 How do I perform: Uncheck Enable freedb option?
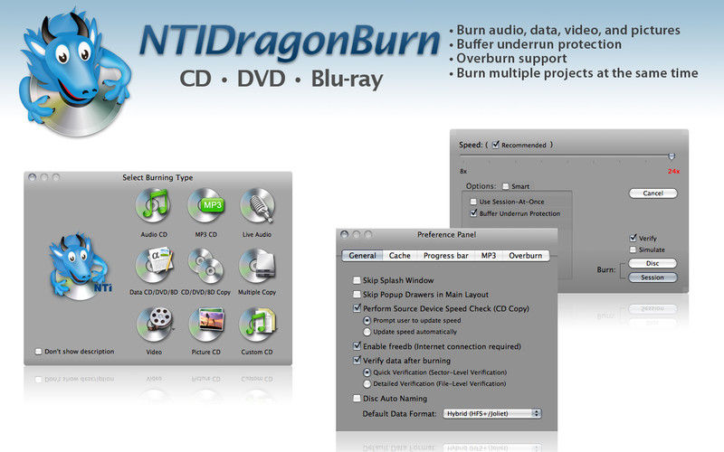(x=357, y=346)
